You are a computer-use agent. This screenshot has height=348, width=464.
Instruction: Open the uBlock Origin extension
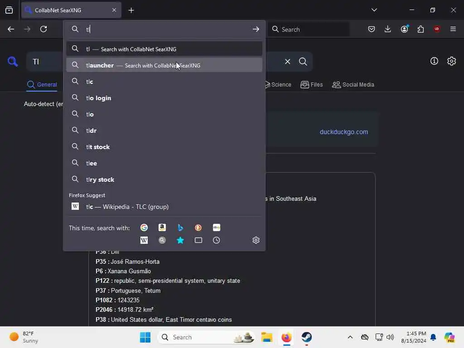click(x=437, y=29)
